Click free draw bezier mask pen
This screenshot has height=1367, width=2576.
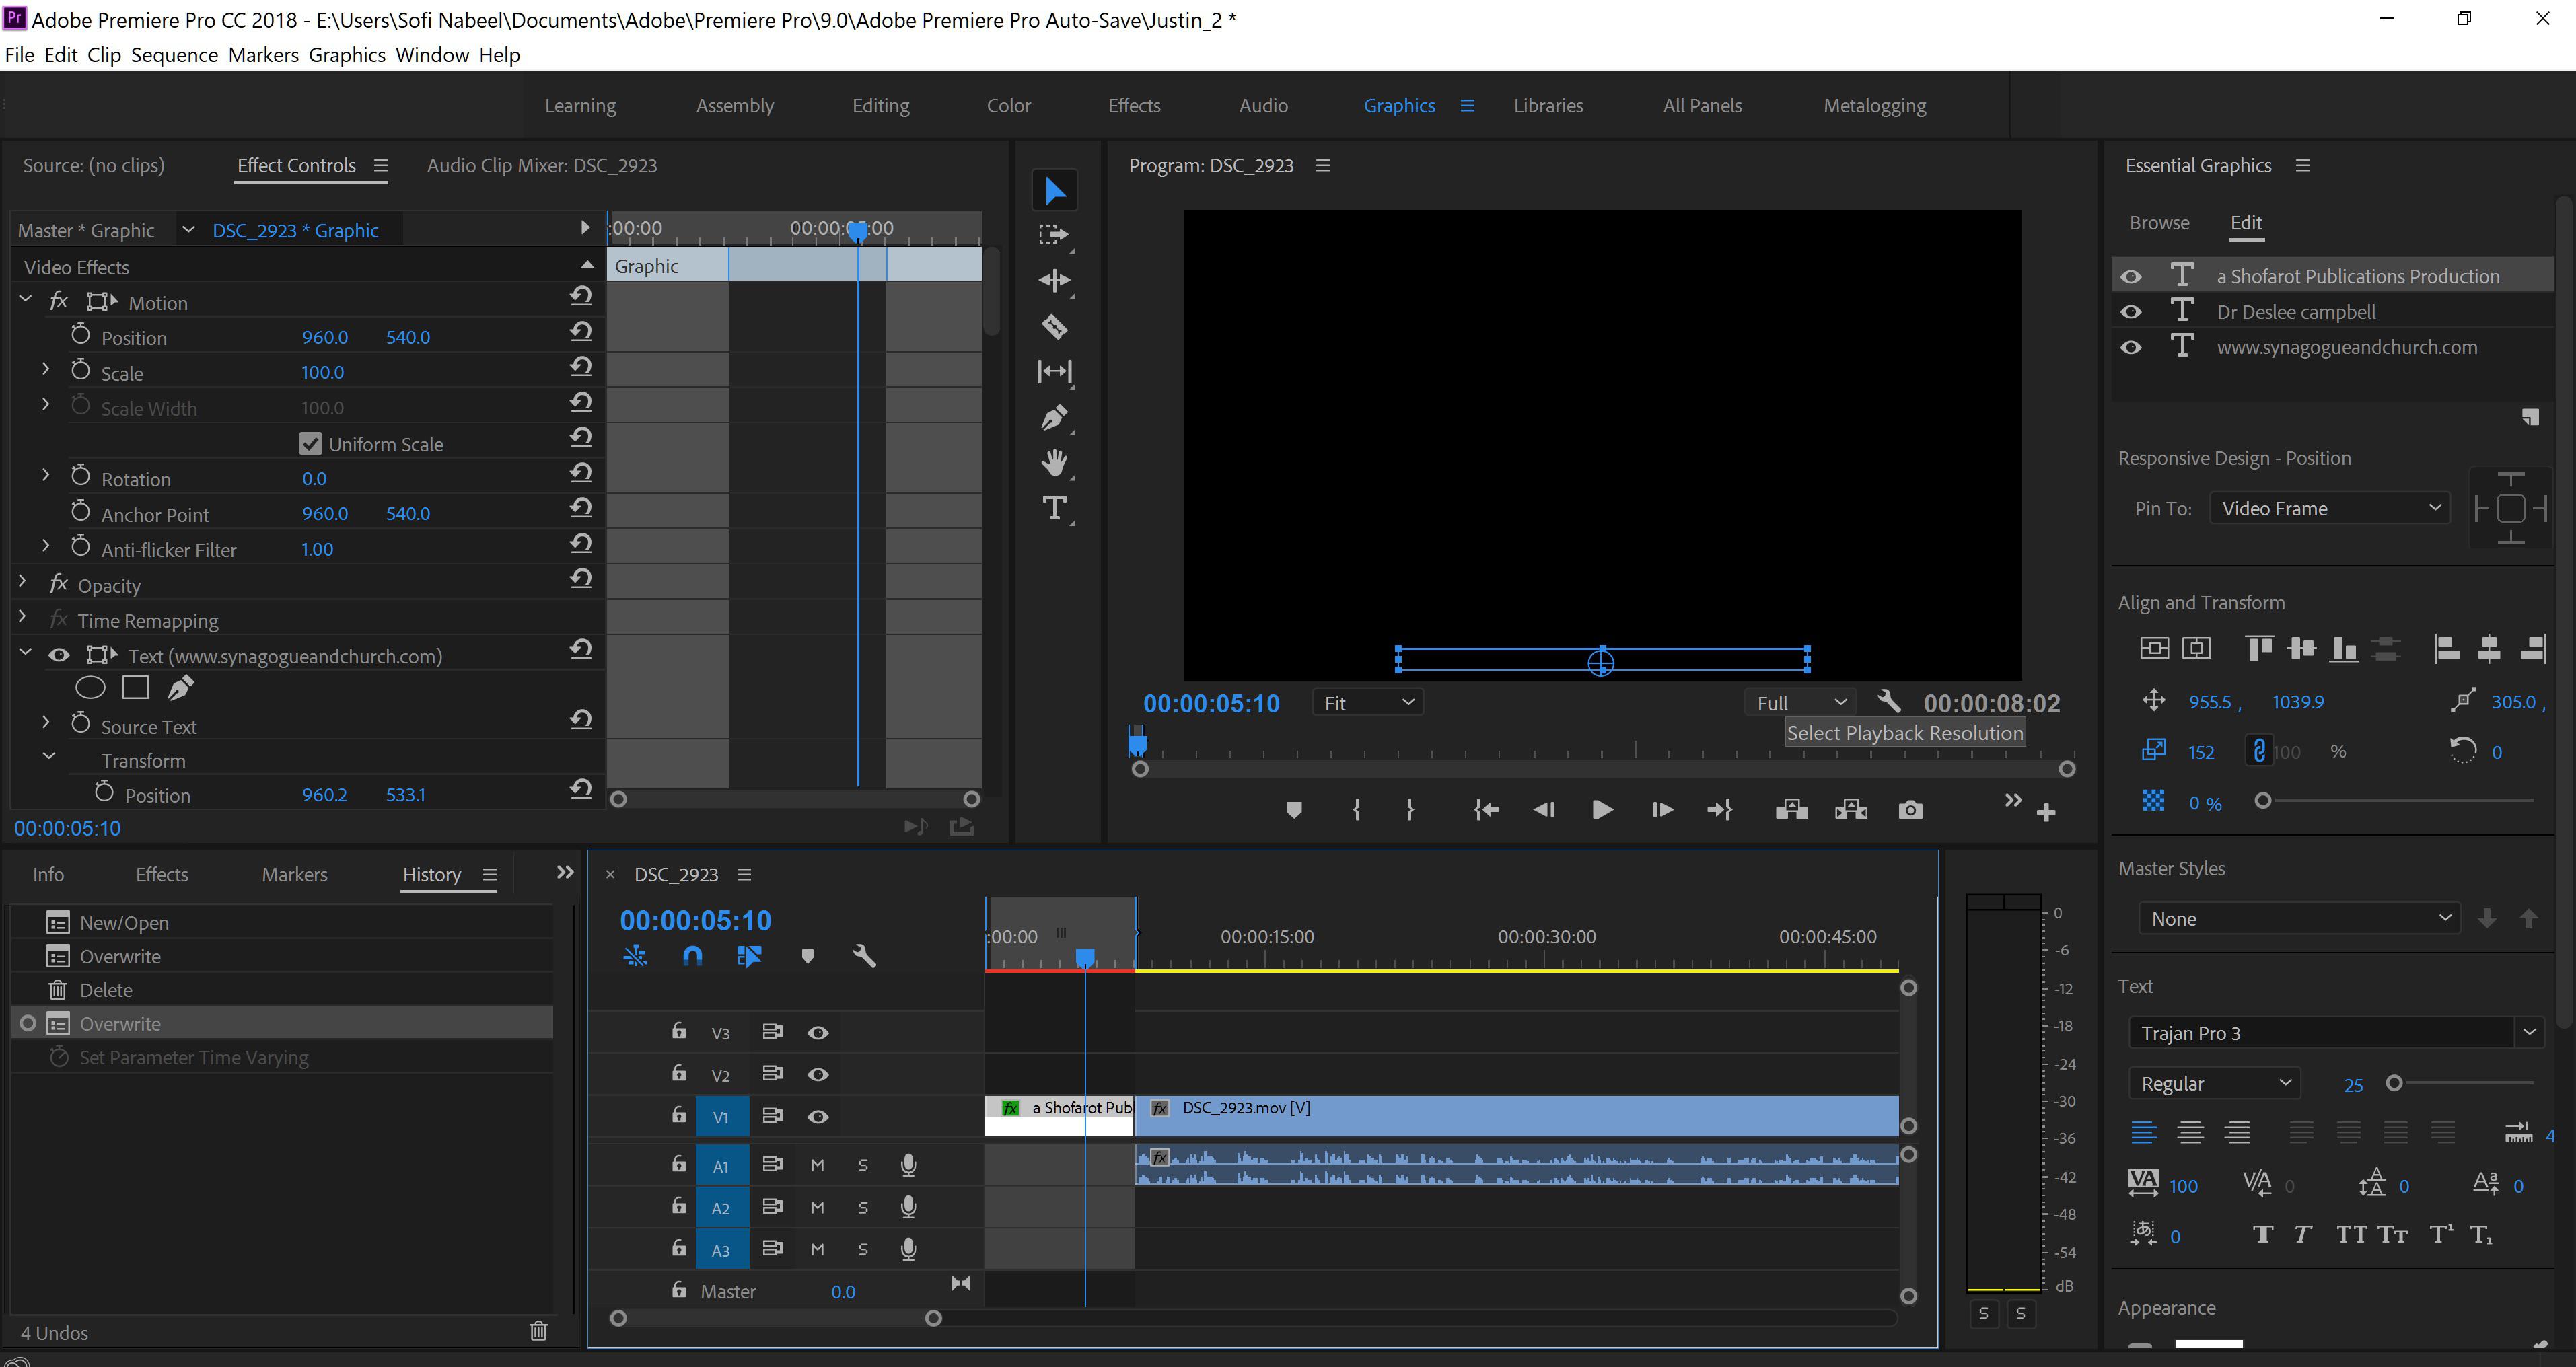click(x=180, y=688)
